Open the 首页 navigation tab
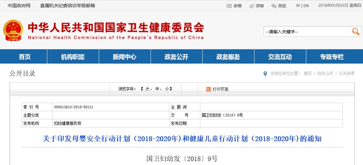Viewport: 363px width, 165px height. (x=25, y=57)
